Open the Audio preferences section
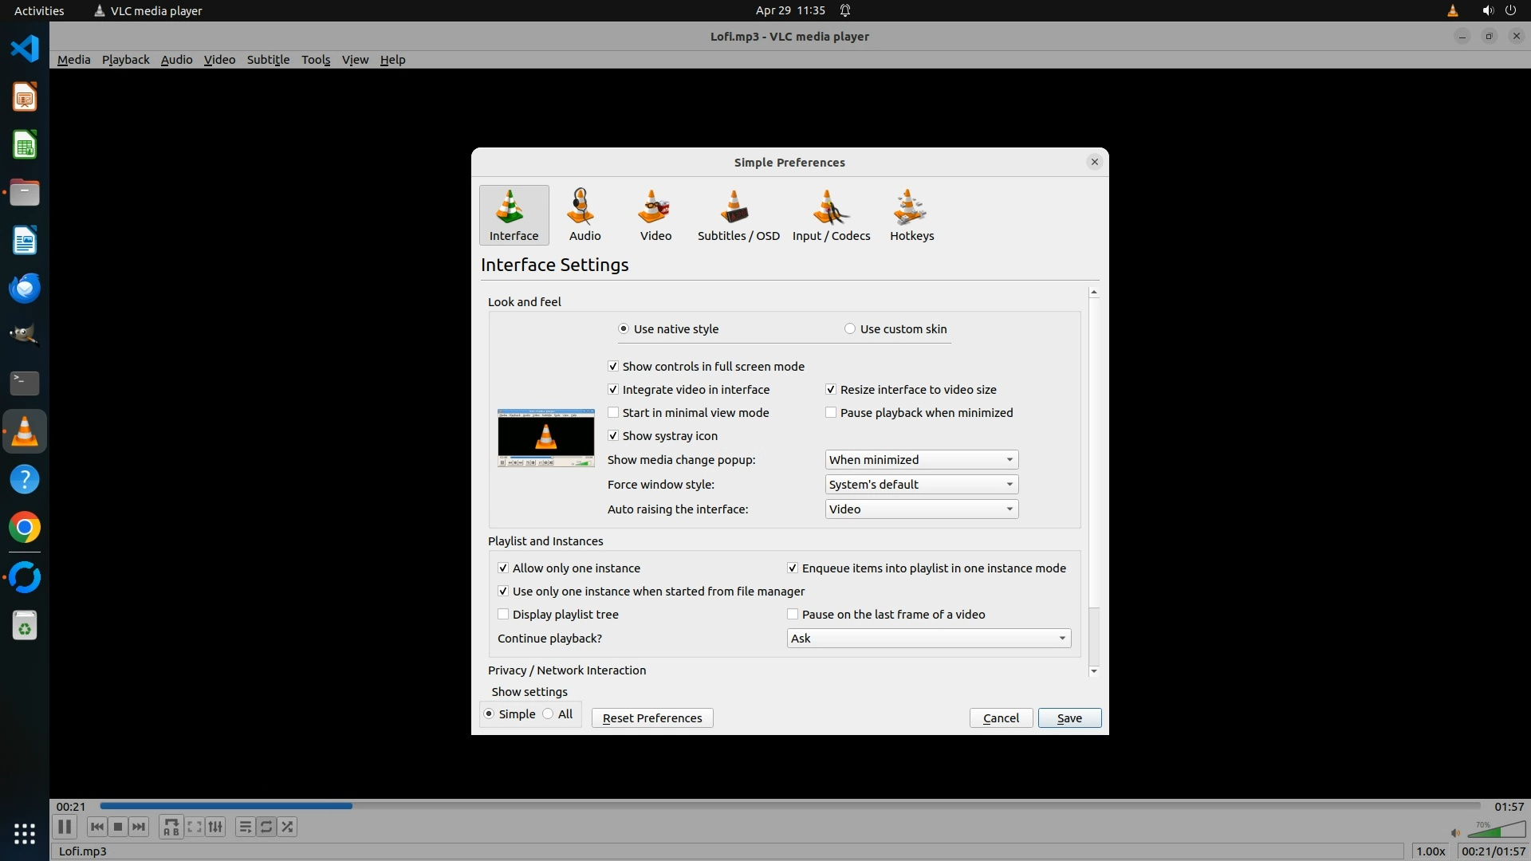 584,214
